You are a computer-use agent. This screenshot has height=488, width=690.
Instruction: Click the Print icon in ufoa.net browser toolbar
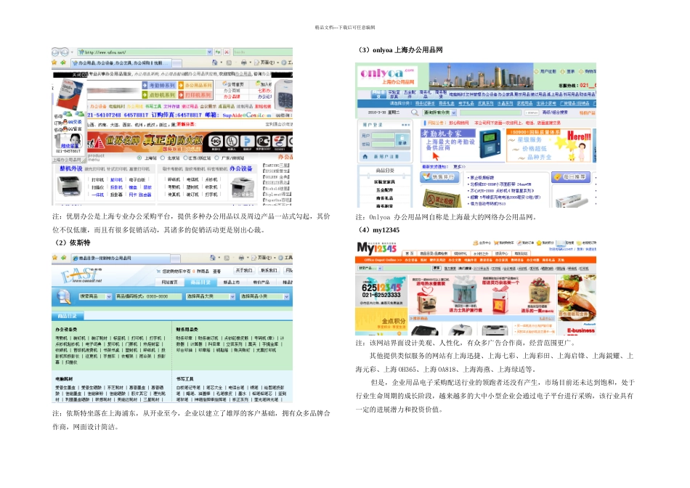tap(244, 62)
